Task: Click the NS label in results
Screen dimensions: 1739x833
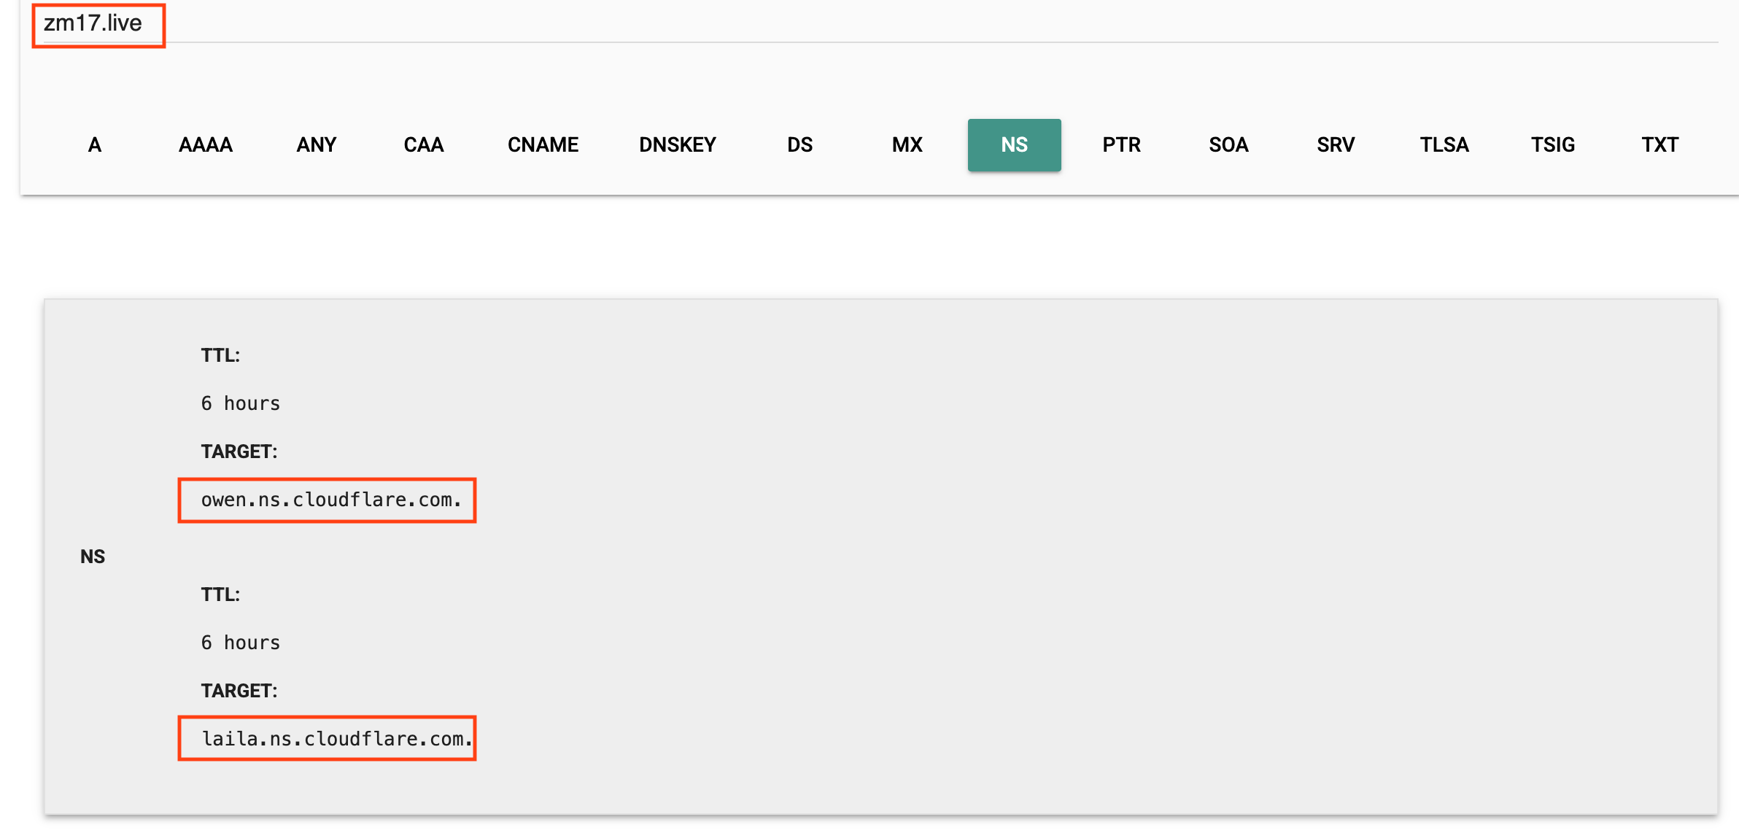Action: pyautogui.click(x=93, y=557)
